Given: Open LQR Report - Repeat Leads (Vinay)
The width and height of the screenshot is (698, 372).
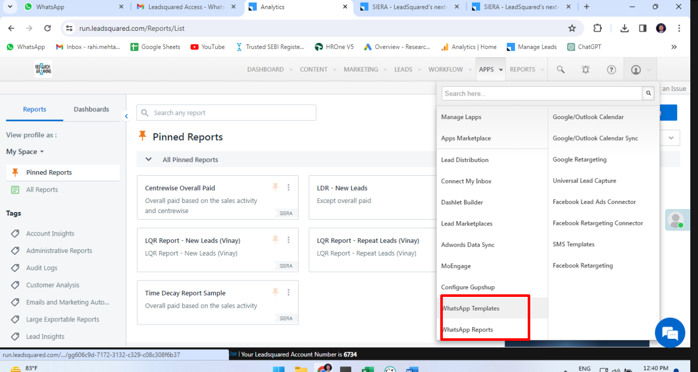Looking at the screenshot, I should click(x=368, y=241).
